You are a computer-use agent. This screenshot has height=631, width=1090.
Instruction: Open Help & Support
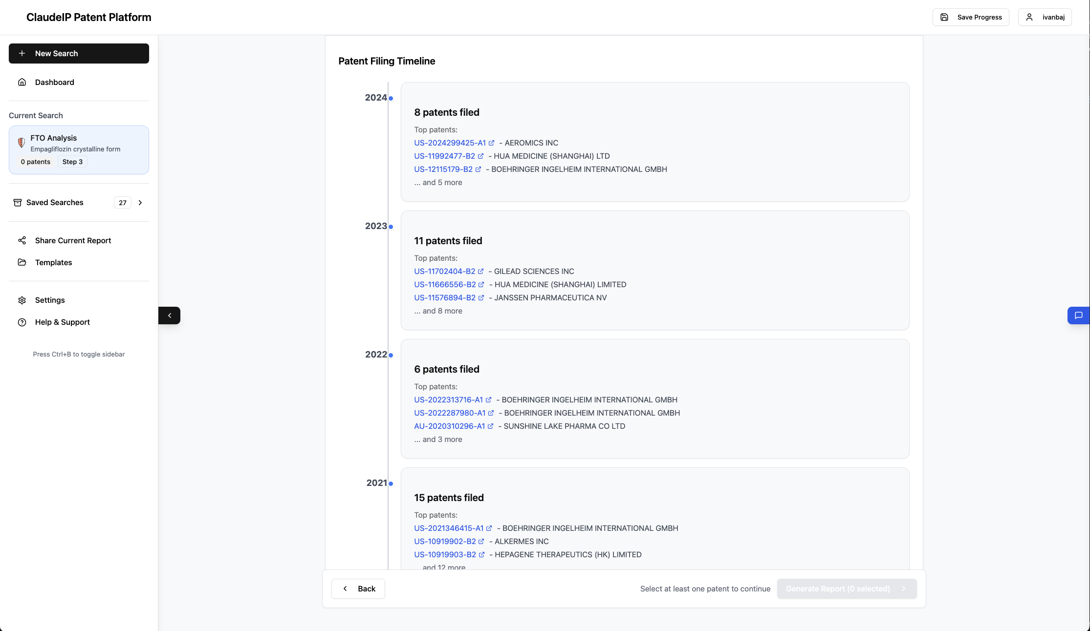62,322
